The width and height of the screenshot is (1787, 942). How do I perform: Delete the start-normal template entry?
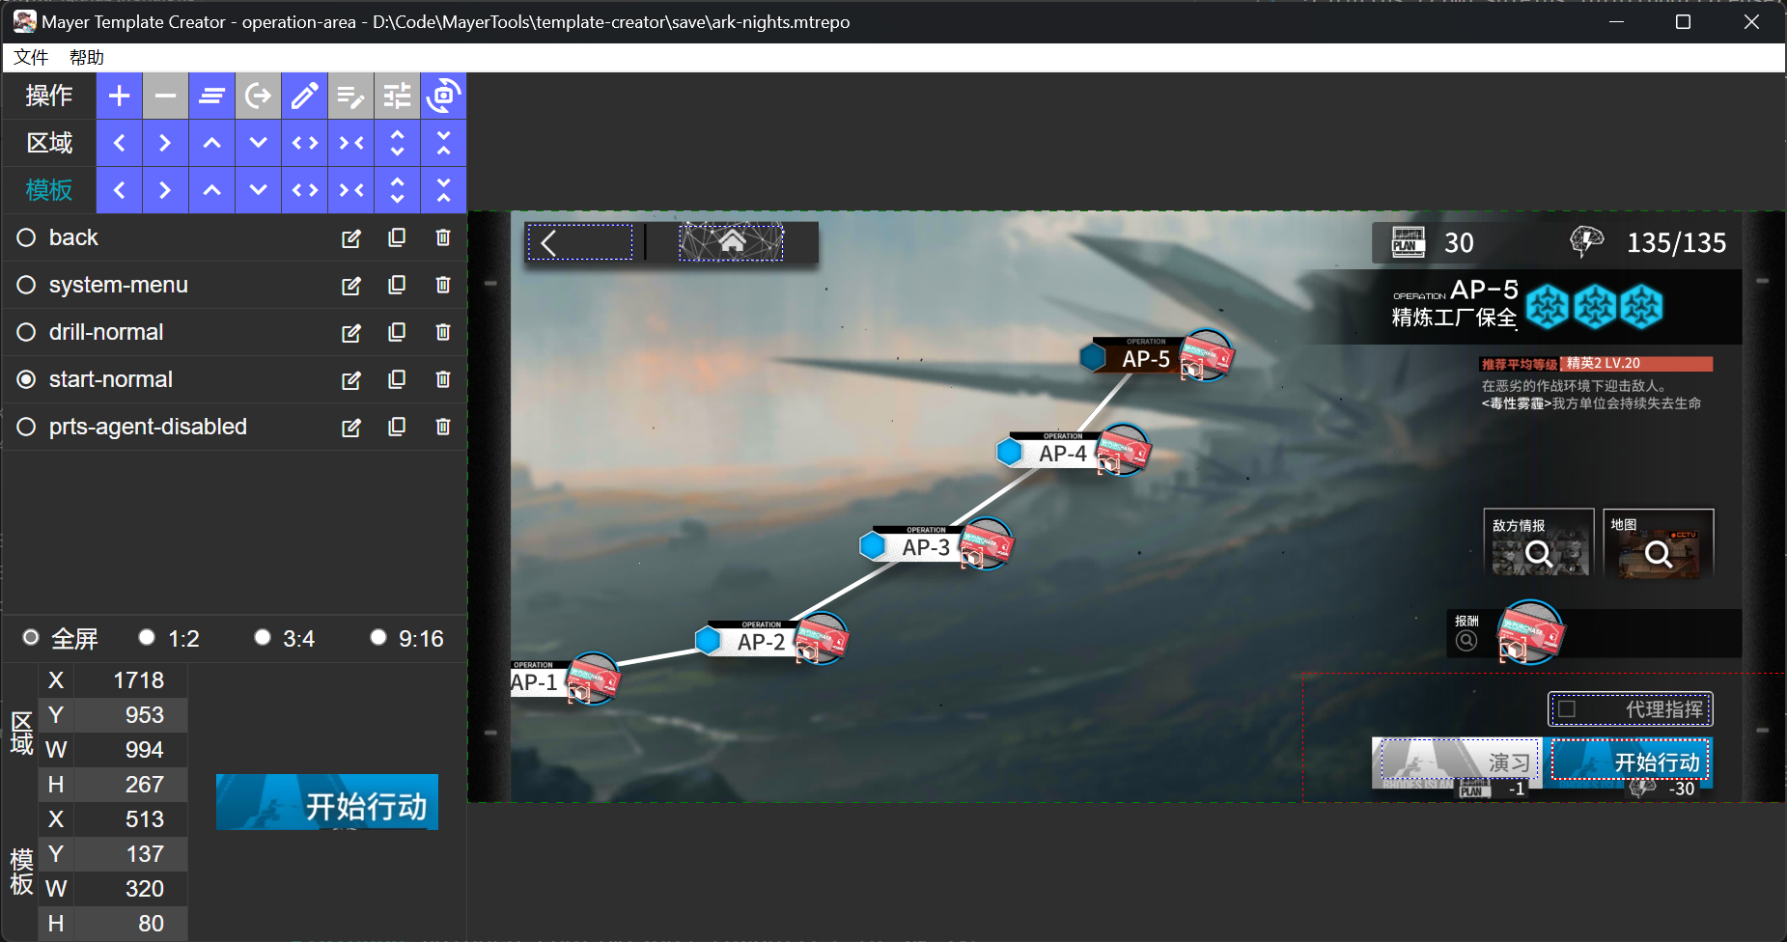pyautogui.click(x=443, y=379)
